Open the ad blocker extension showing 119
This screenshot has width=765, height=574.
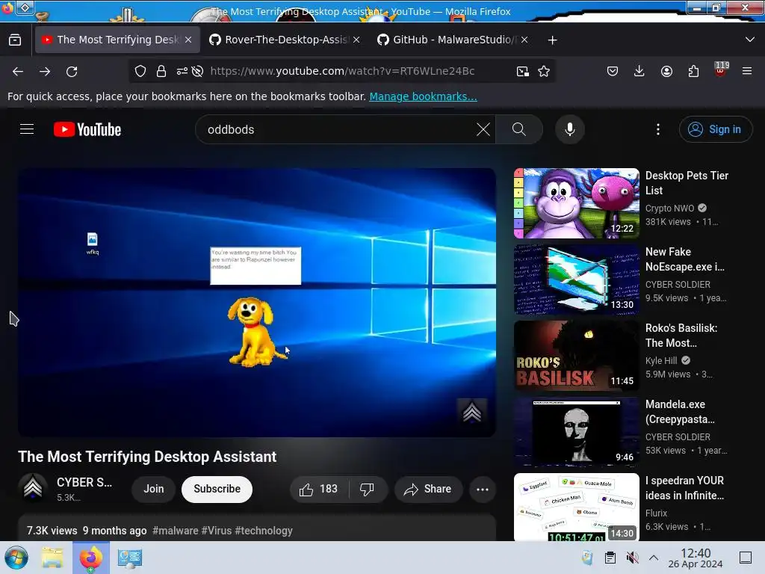(x=721, y=70)
